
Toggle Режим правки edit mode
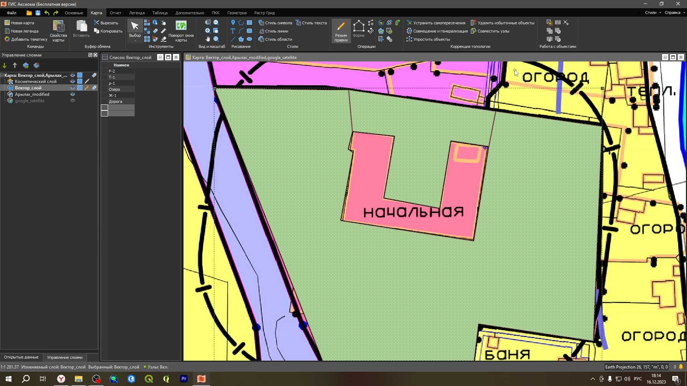coord(341,31)
